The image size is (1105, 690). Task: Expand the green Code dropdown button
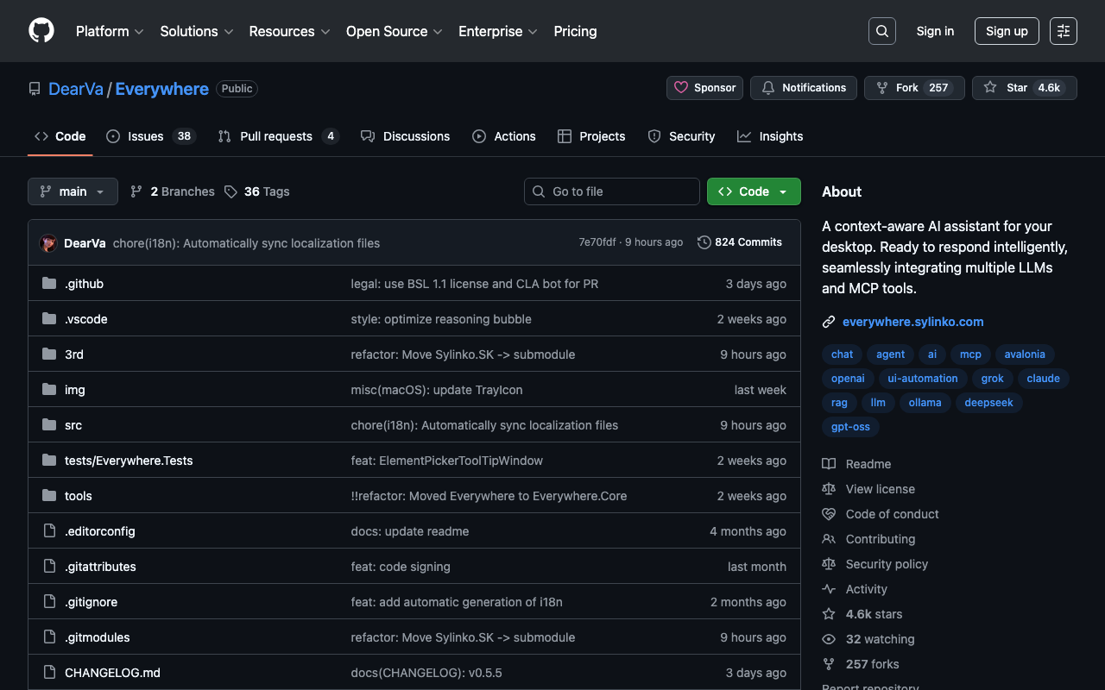pos(754,191)
